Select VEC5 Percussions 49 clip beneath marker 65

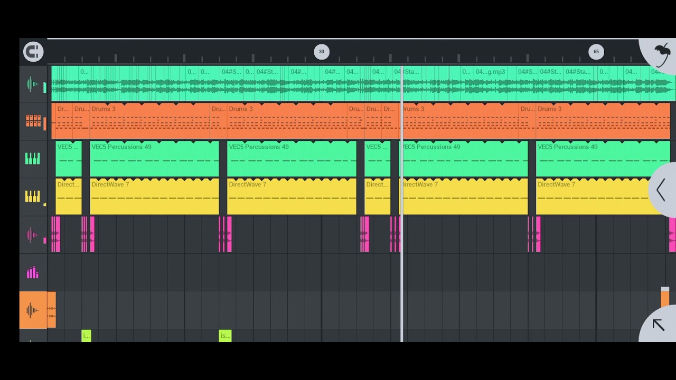click(x=603, y=159)
